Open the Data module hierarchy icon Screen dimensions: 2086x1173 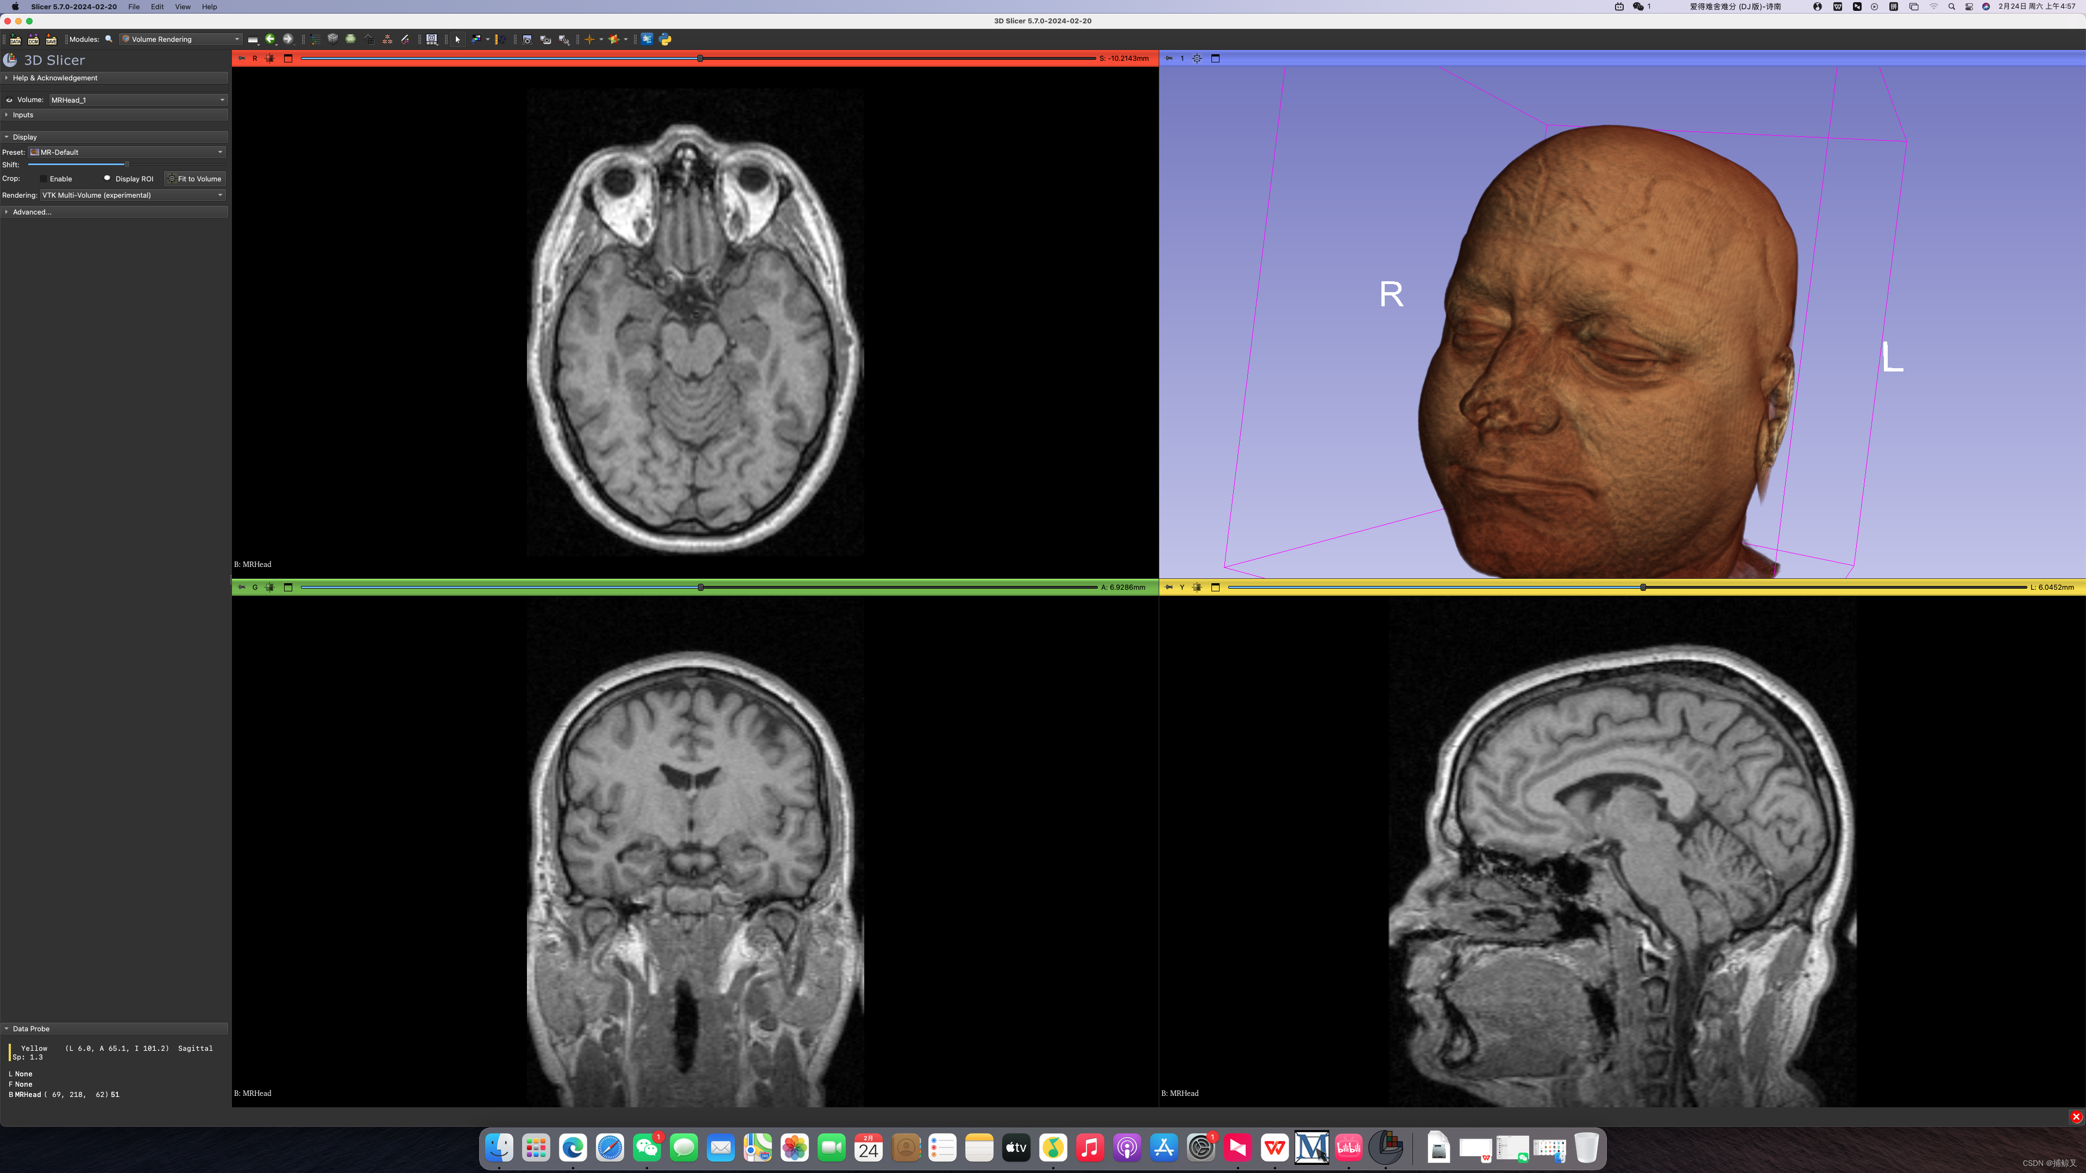click(316, 39)
